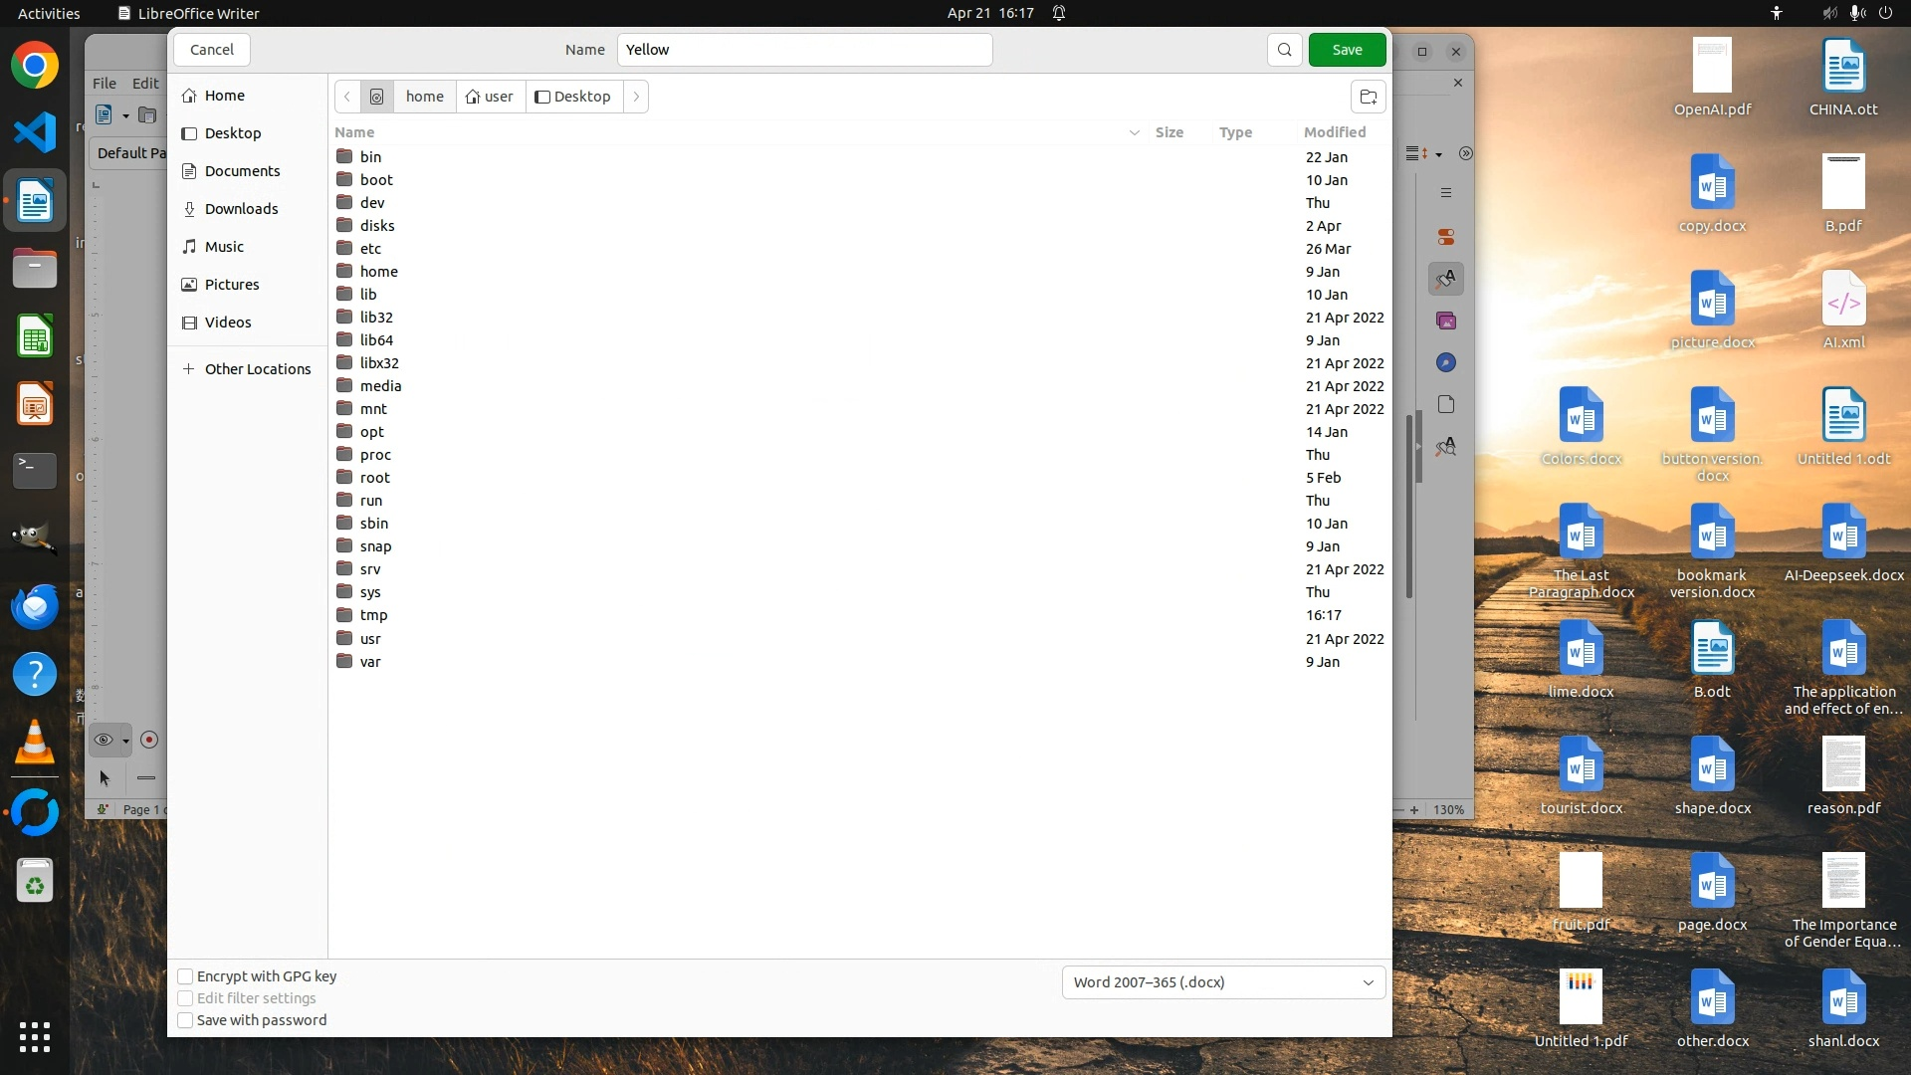
Task: Expand Other Locations in the sidebar
Action: pyautogui.click(x=257, y=369)
